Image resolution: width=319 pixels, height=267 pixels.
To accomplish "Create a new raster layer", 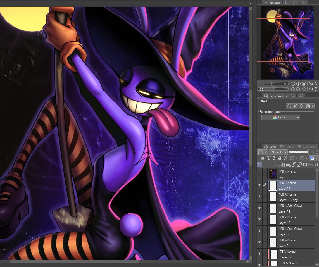I will coord(277,165).
